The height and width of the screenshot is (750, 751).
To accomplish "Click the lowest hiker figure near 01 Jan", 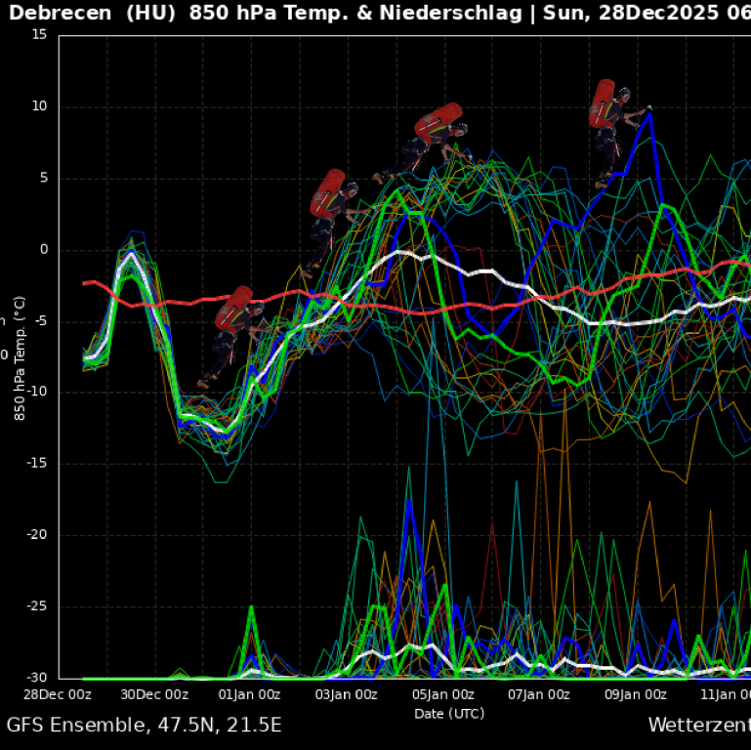I will (232, 336).
